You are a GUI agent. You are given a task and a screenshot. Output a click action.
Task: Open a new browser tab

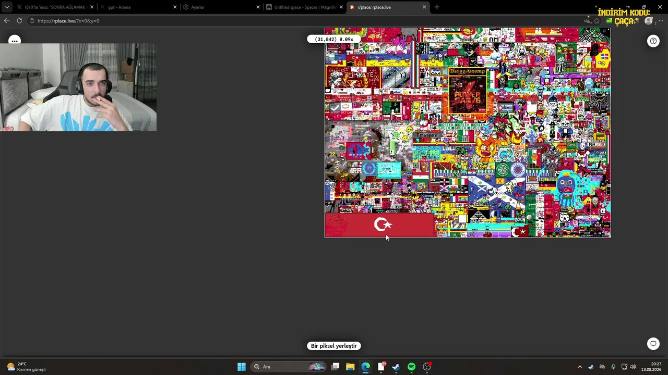pyautogui.click(x=437, y=7)
